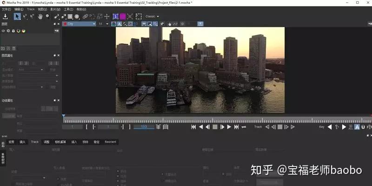Toggle the layer lock icon

point(13,31)
